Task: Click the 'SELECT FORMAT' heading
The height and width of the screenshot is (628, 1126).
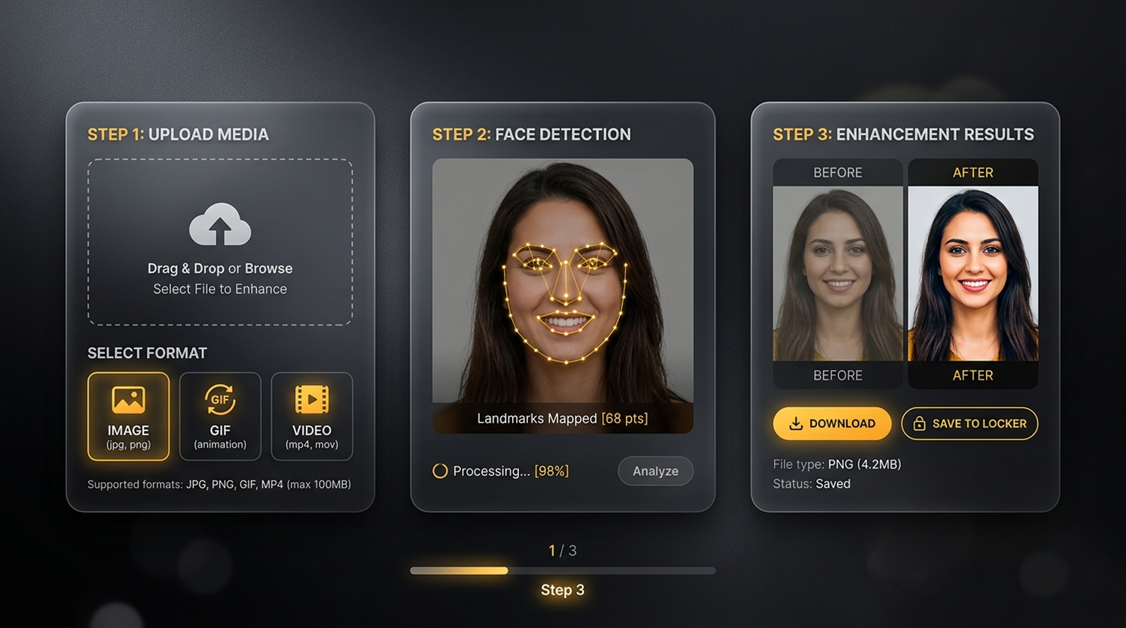Action: (147, 353)
